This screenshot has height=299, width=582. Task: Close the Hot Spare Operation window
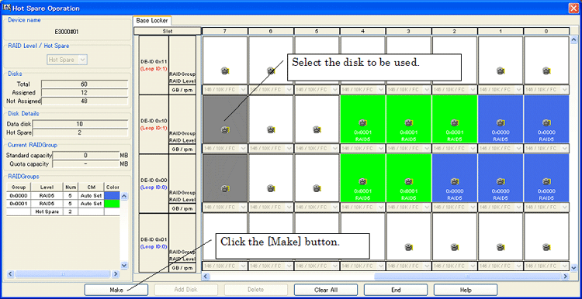click(573, 9)
